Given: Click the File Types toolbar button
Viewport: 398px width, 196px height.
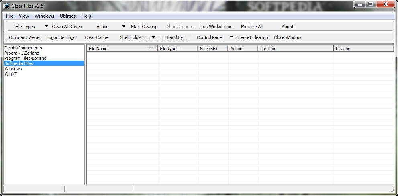Looking at the screenshot, I should tap(25, 27).
